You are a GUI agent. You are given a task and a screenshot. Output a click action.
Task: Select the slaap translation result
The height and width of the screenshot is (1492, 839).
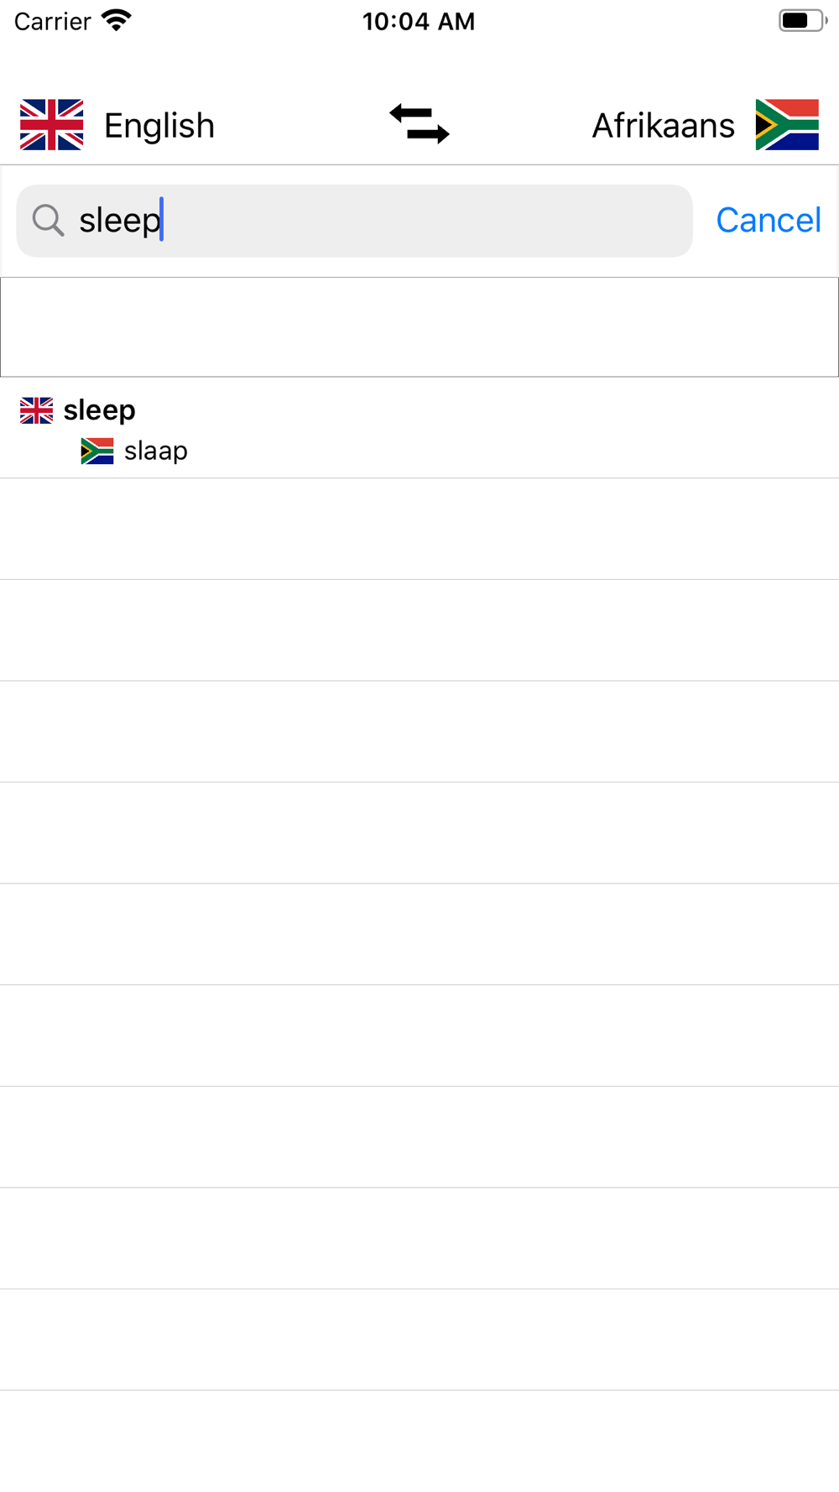point(156,451)
